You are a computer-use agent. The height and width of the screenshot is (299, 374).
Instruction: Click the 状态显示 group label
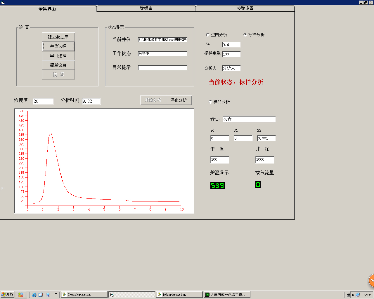[x=116, y=27]
